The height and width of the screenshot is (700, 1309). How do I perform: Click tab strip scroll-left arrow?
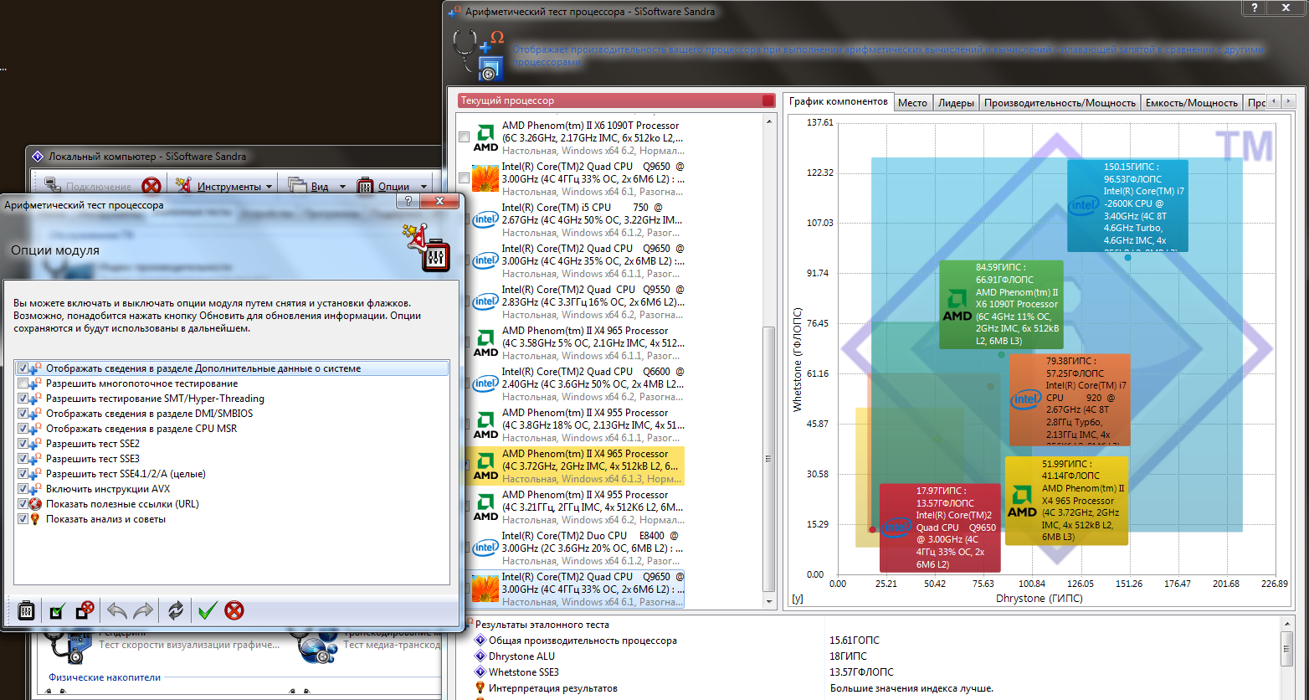(1275, 101)
